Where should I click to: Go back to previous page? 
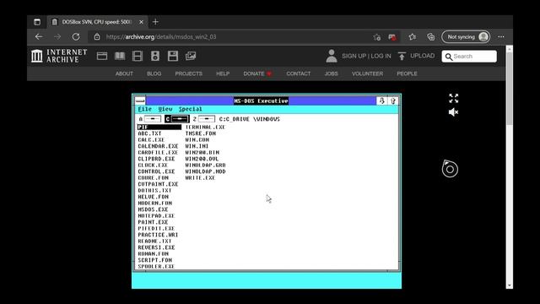(x=39, y=37)
